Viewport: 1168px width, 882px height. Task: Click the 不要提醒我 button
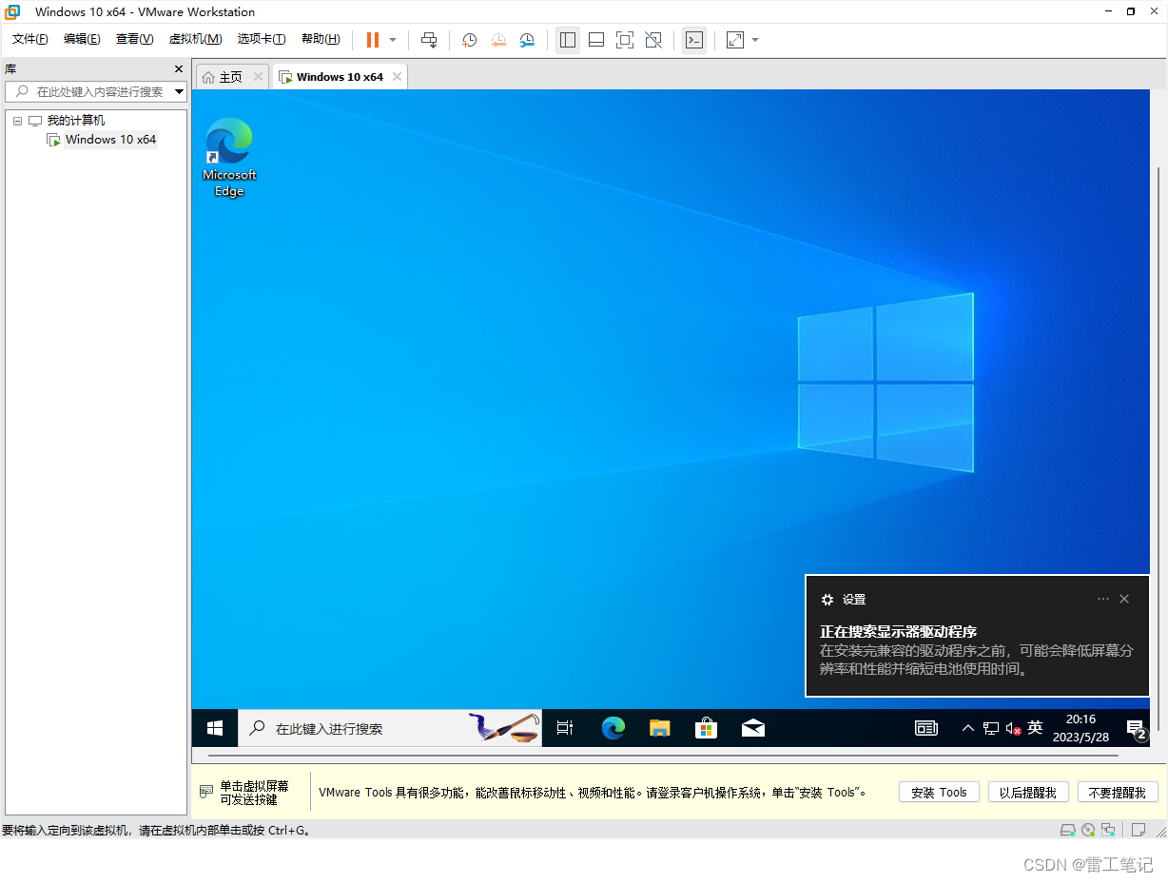click(1117, 793)
